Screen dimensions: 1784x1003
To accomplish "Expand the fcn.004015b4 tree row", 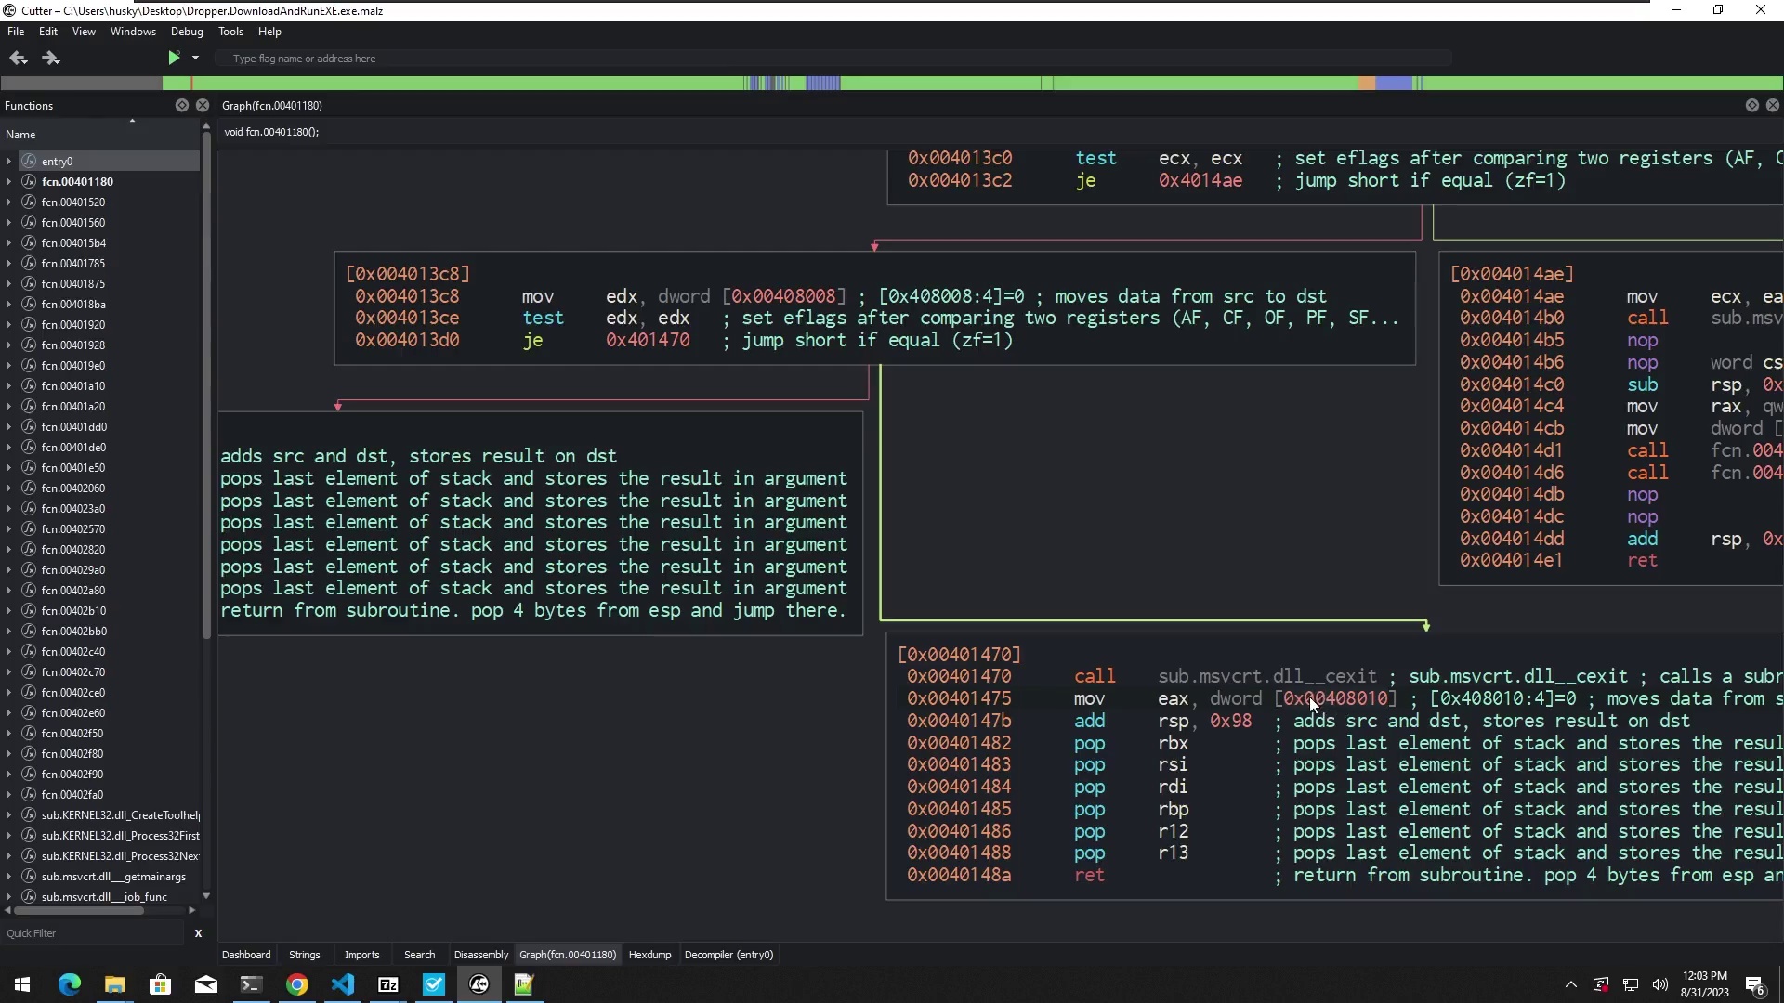I will pos(9,243).
